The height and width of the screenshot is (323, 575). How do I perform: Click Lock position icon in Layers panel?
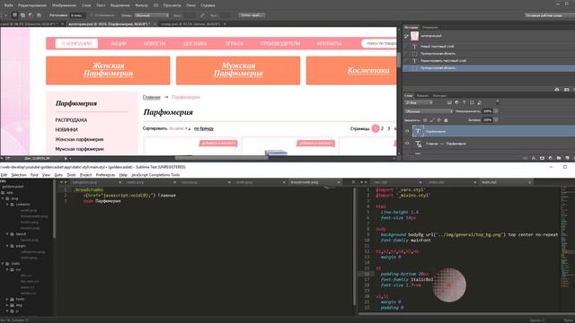439,119
